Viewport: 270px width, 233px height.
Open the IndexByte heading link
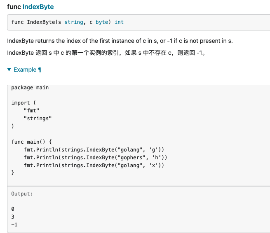click(x=38, y=7)
